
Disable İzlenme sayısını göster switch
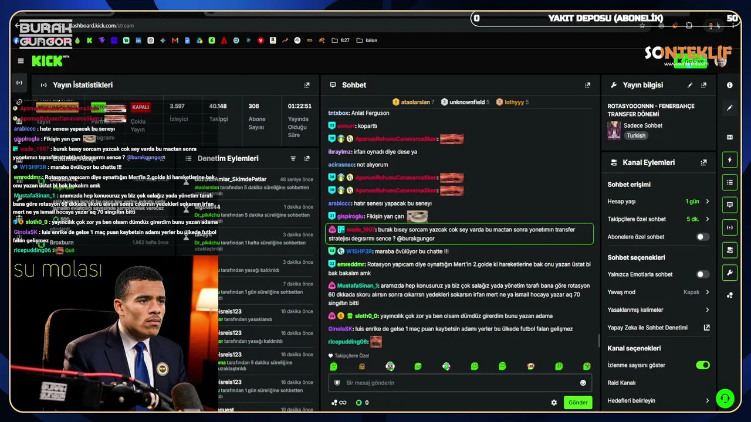[702, 365]
